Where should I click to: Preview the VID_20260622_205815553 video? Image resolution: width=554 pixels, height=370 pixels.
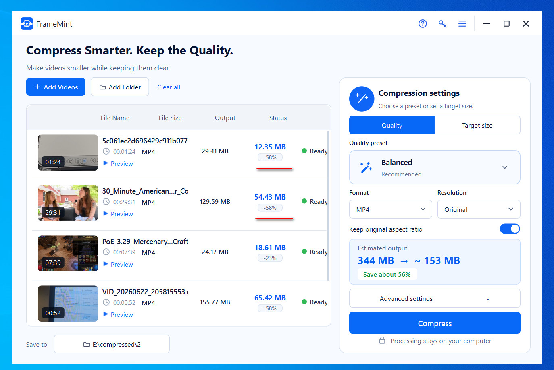118,314
